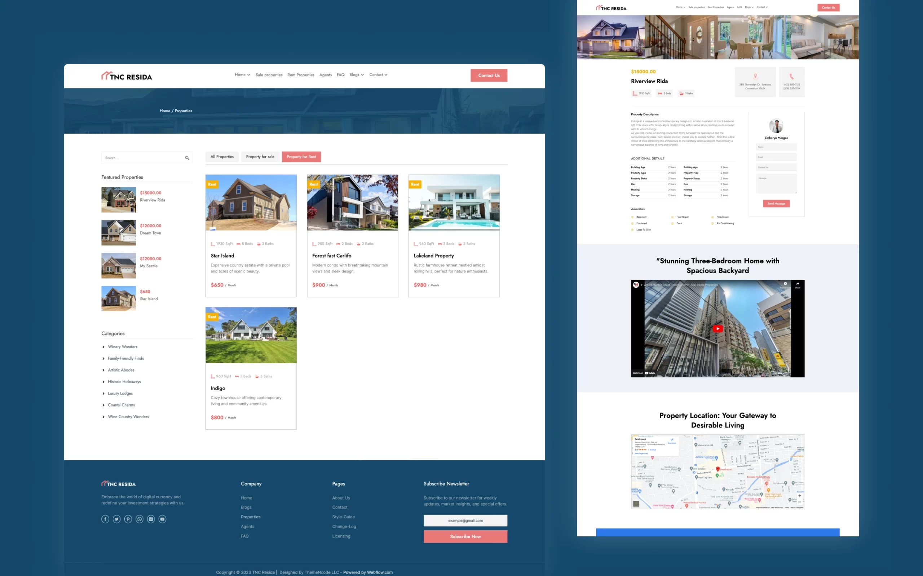This screenshot has height=576, width=923.
Task: Click the Subscribe Now button
Action: pos(465,536)
